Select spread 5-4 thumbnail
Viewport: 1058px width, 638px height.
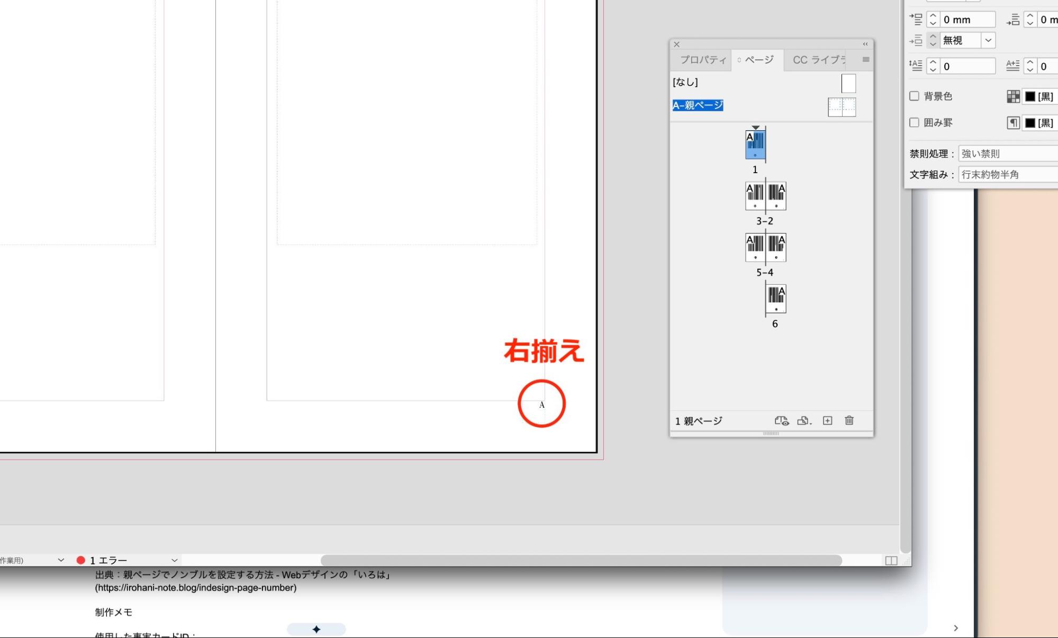click(765, 247)
